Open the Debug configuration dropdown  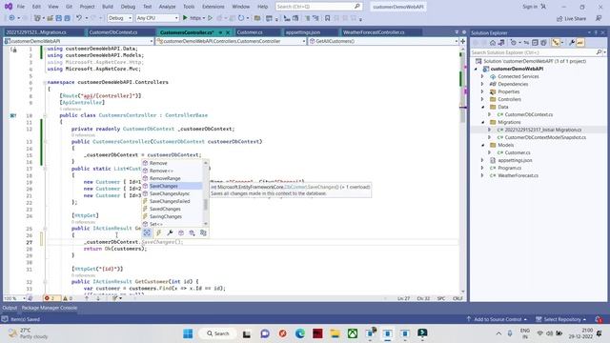tap(120, 18)
